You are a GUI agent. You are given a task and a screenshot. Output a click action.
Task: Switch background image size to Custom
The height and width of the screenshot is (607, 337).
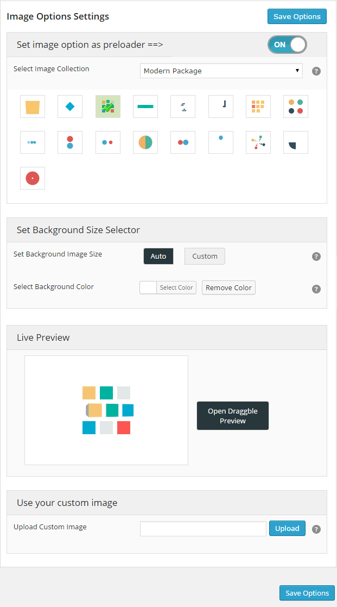pos(205,256)
